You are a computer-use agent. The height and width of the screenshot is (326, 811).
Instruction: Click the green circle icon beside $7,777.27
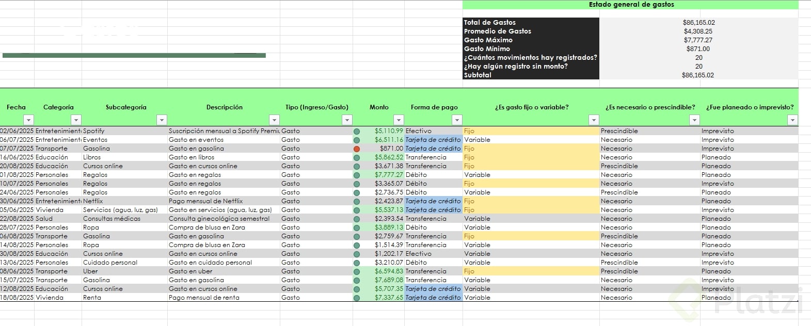357,175
